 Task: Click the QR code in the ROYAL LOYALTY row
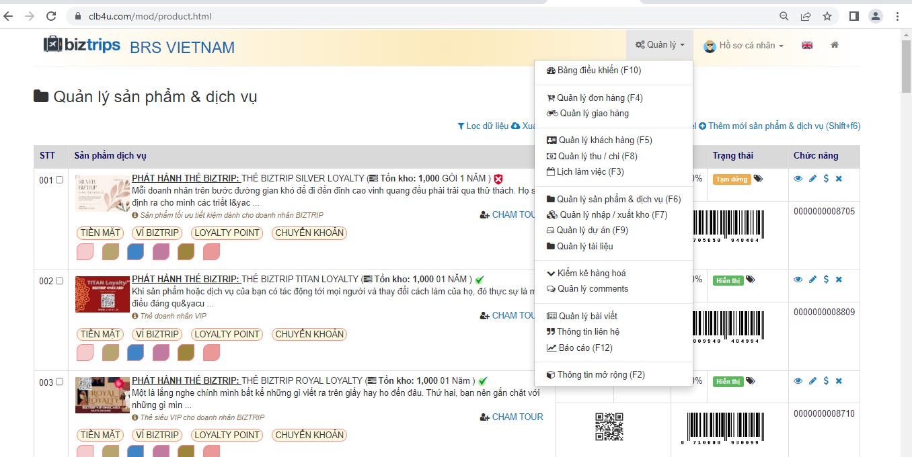(609, 427)
